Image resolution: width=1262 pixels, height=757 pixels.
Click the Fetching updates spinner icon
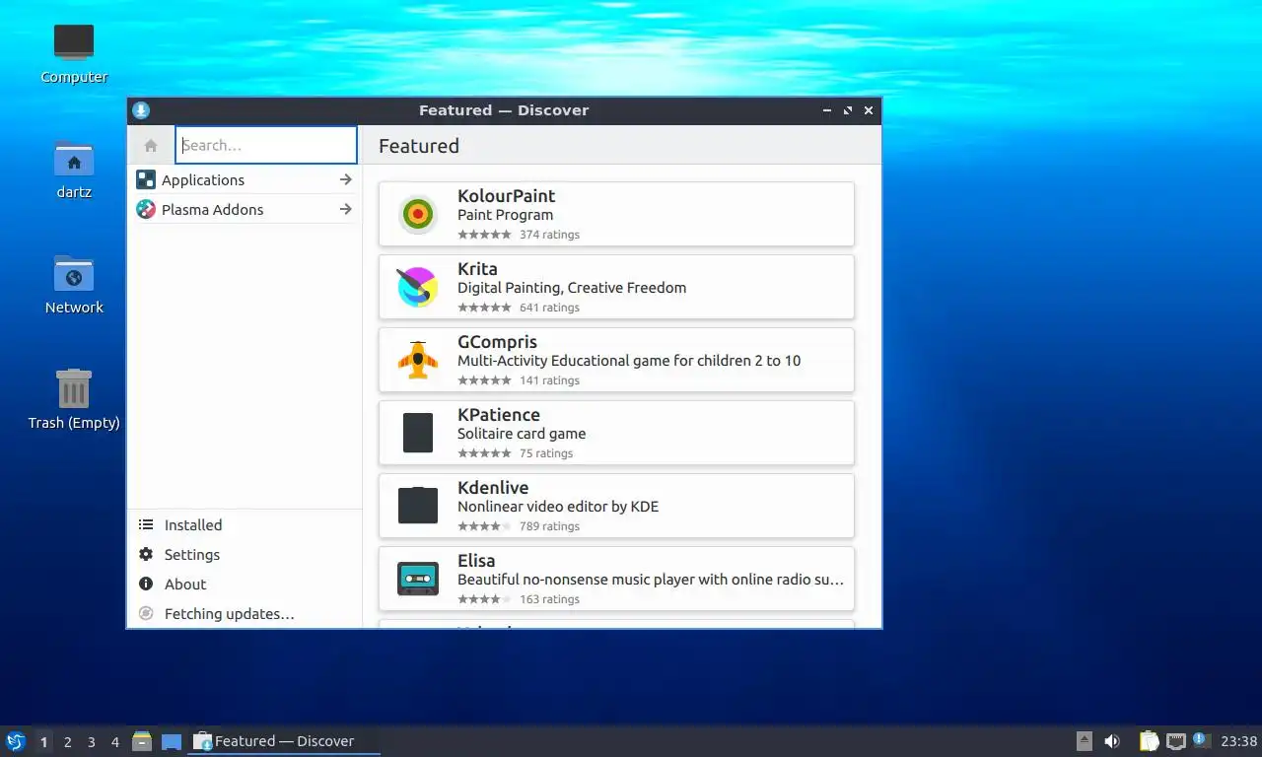coord(146,613)
